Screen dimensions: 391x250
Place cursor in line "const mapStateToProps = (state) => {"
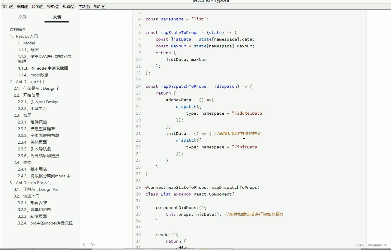tap(191, 32)
